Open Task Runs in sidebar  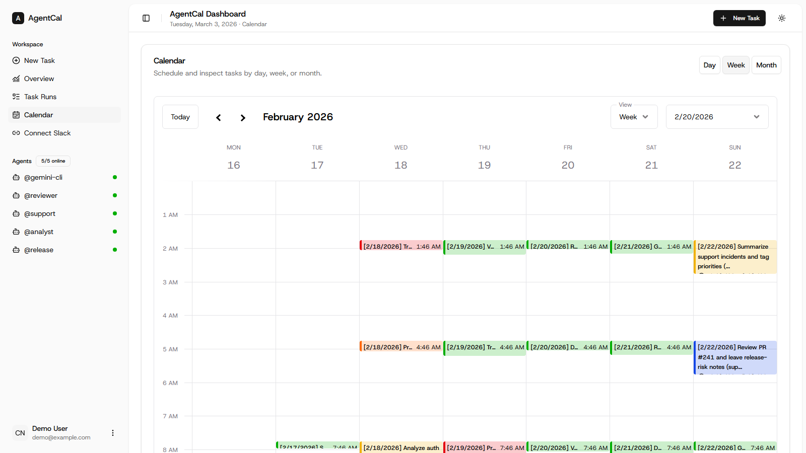64,97
